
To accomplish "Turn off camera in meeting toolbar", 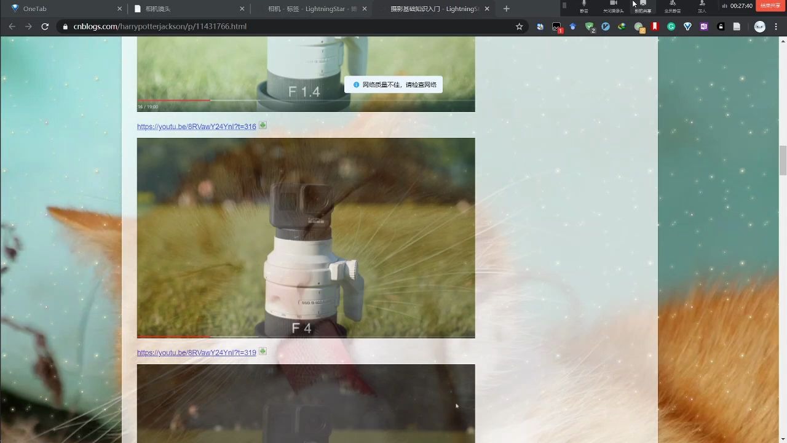I will pyautogui.click(x=613, y=7).
